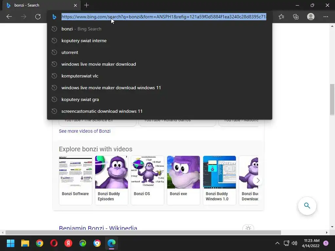Show hidden icons in system tray
This screenshot has height=251, width=335.
coord(277,243)
